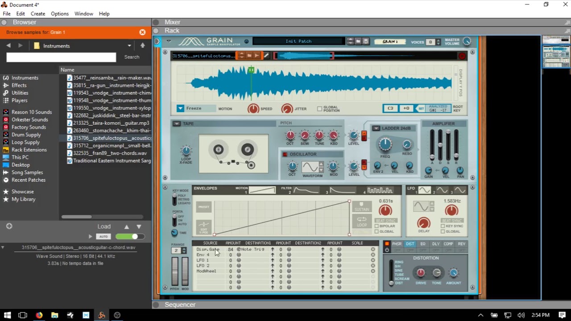Enable the envelope GLOBAL checkbox
This screenshot has width=571, height=321.
coord(377,231)
